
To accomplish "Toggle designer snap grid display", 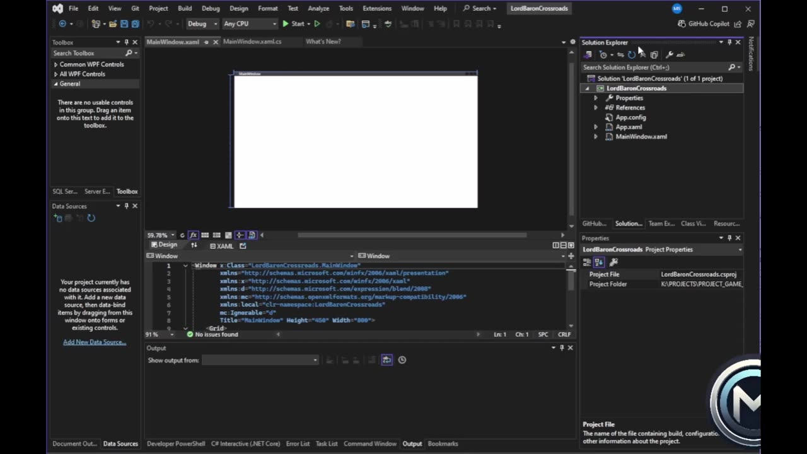I will coord(205,235).
